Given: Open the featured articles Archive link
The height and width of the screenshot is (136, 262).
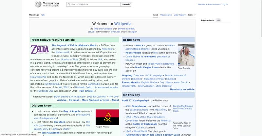Looking at the screenshot, I should (62, 100).
